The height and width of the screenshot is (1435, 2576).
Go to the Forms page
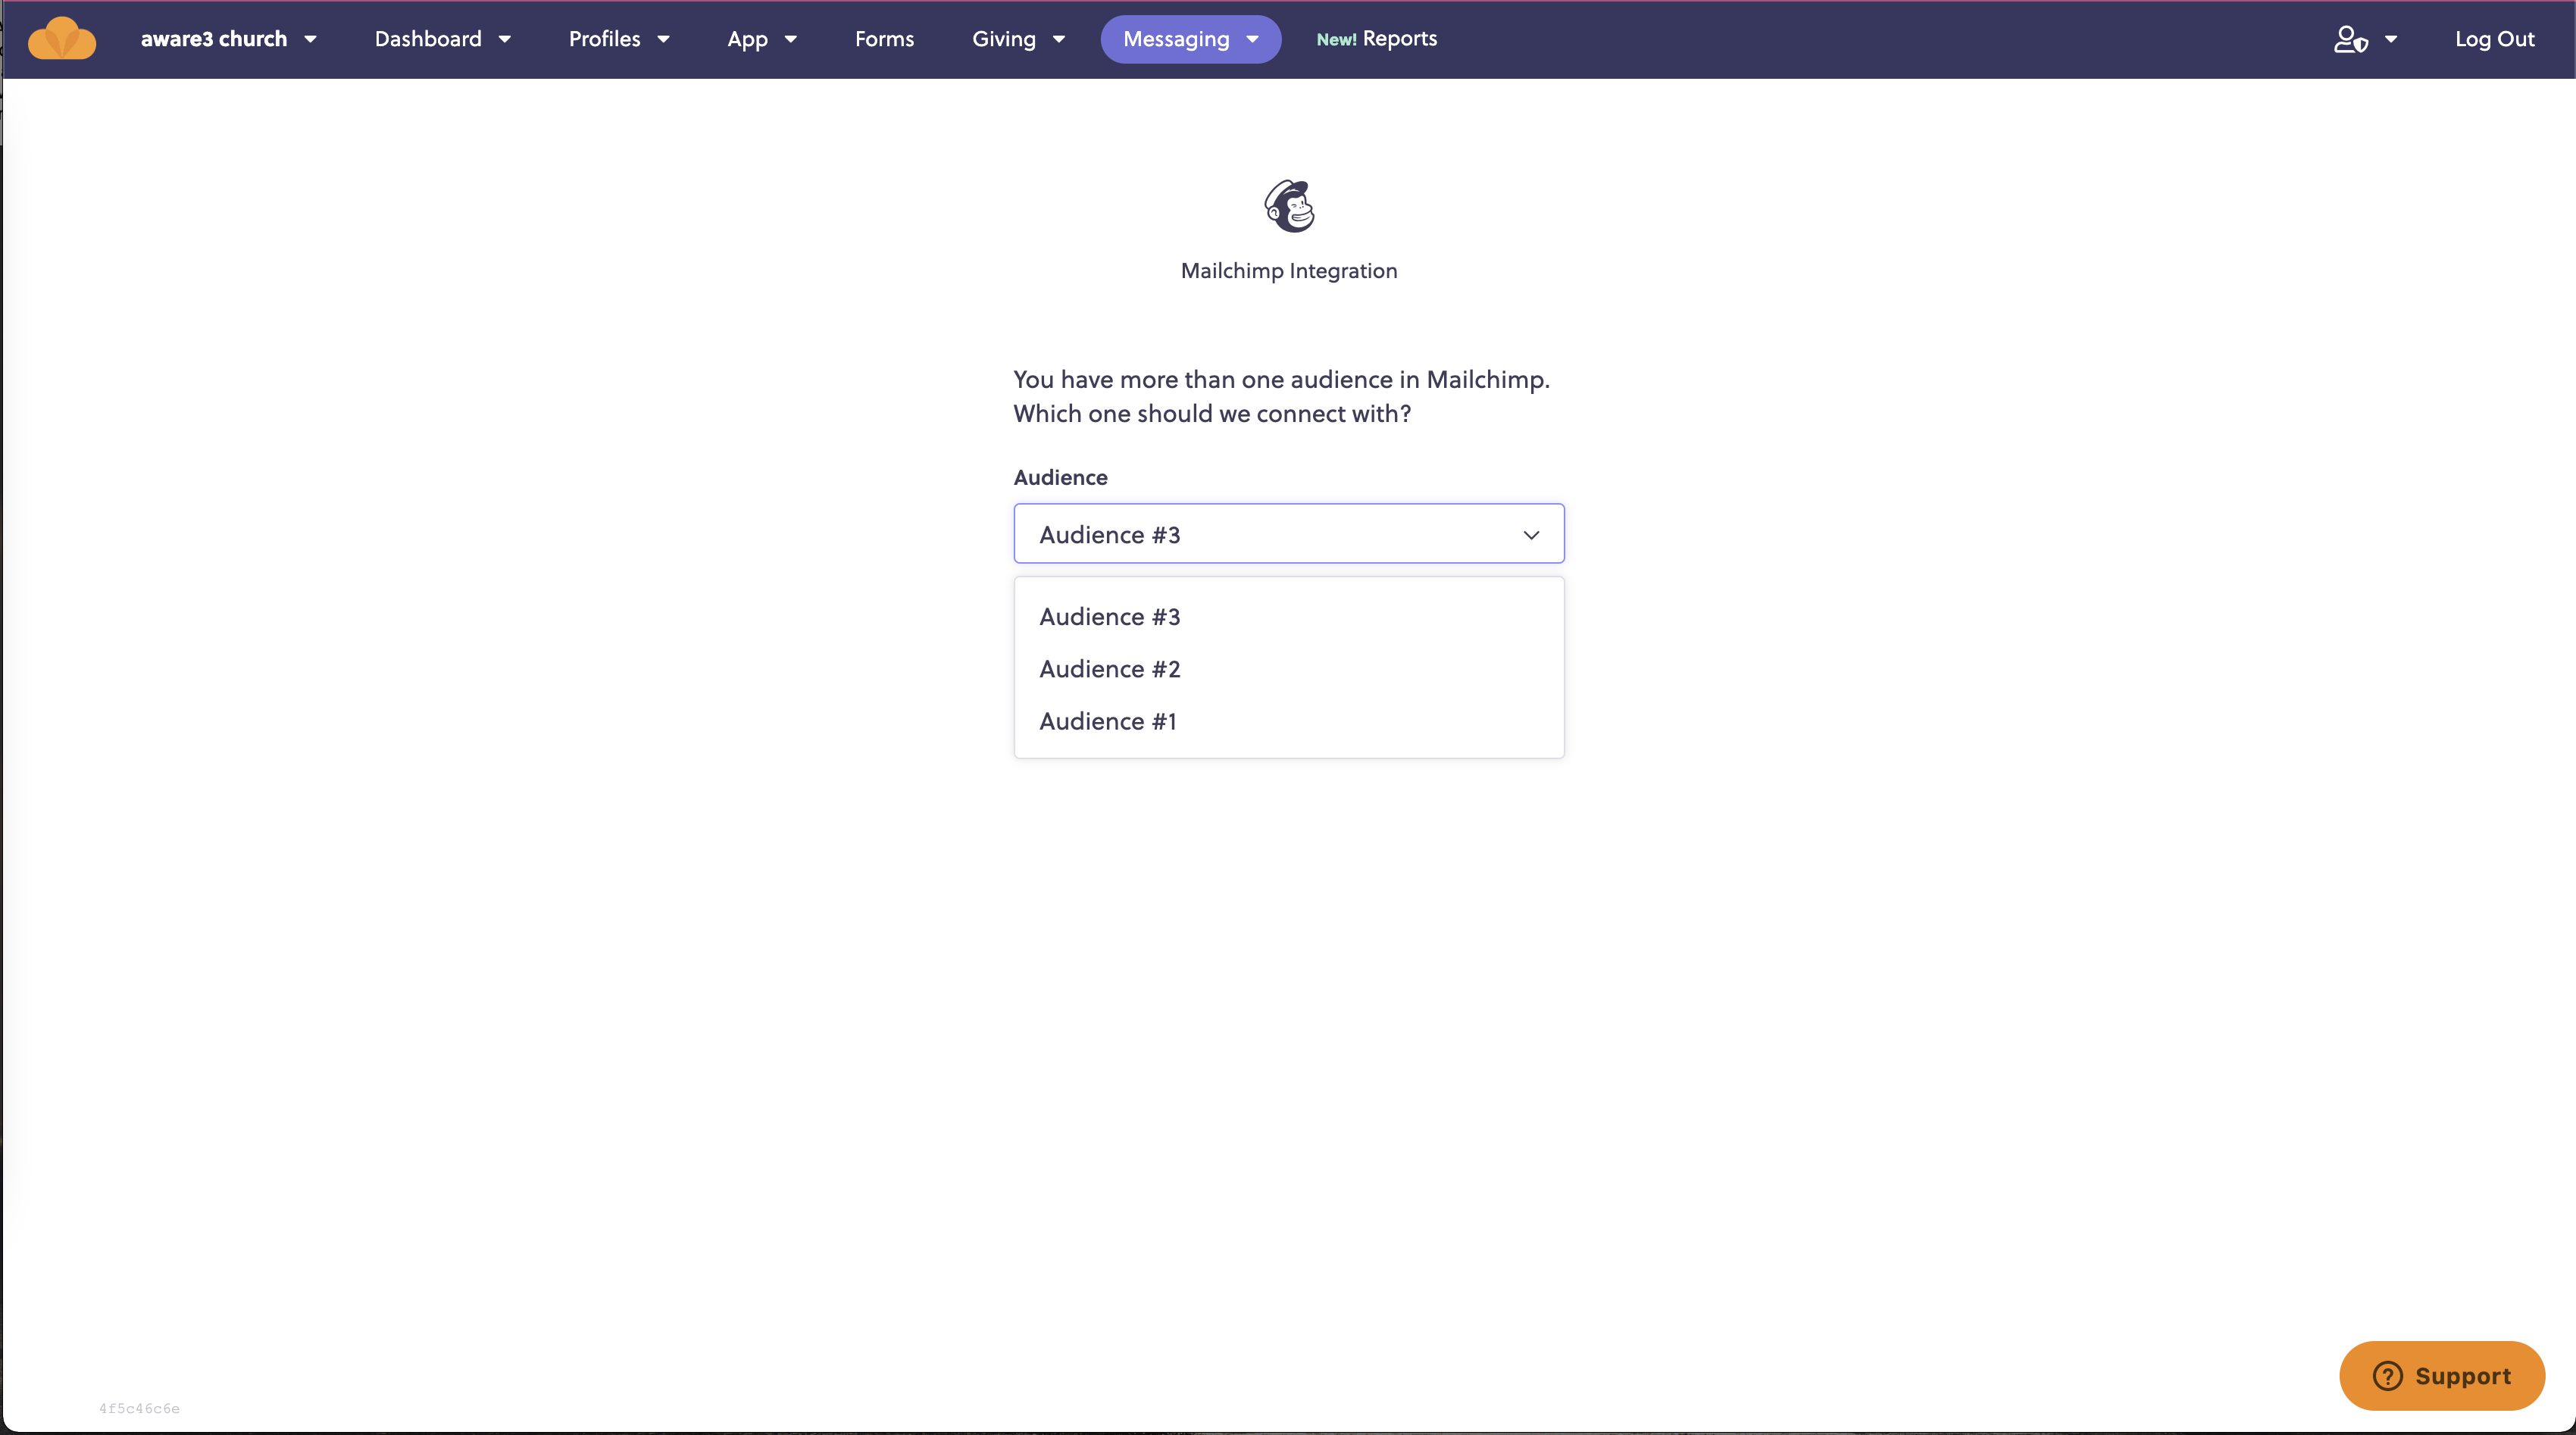click(884, 39)
